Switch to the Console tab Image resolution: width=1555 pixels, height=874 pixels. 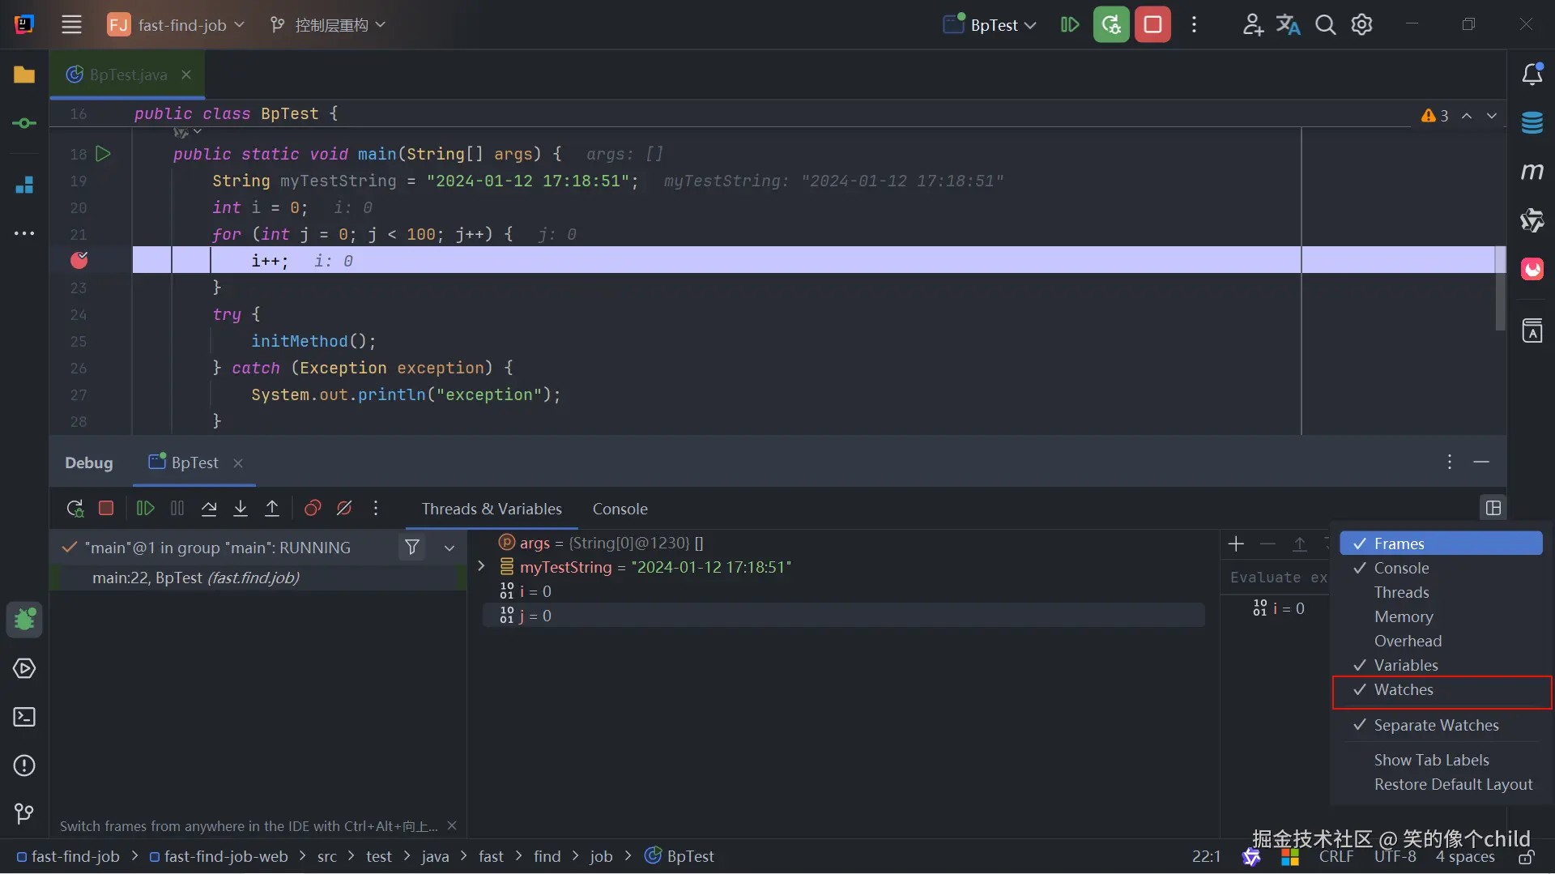(x=620, y=509)
